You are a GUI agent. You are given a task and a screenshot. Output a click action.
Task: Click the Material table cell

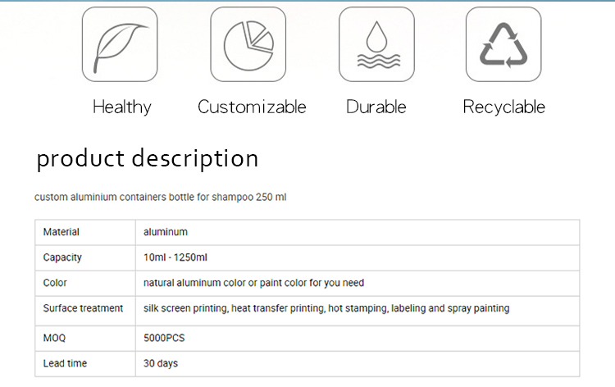tap(85, 232)
